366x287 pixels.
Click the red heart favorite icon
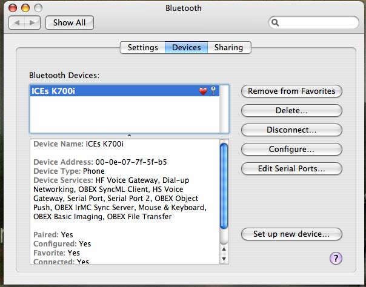click(203, 91)
